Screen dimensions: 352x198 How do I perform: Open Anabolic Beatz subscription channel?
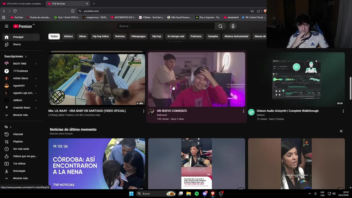pyautogui.click(x=21, y=108)
